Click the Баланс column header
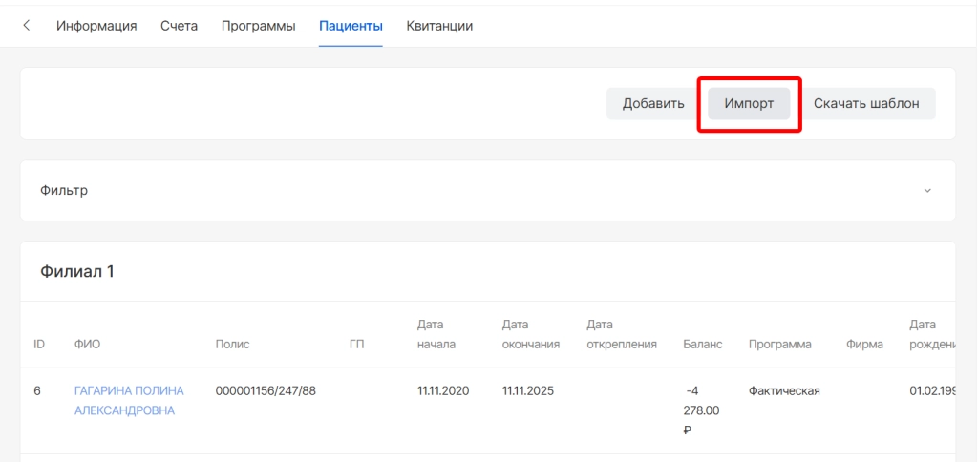Screen dimensions: 978x462 click(x=703, y=344)
